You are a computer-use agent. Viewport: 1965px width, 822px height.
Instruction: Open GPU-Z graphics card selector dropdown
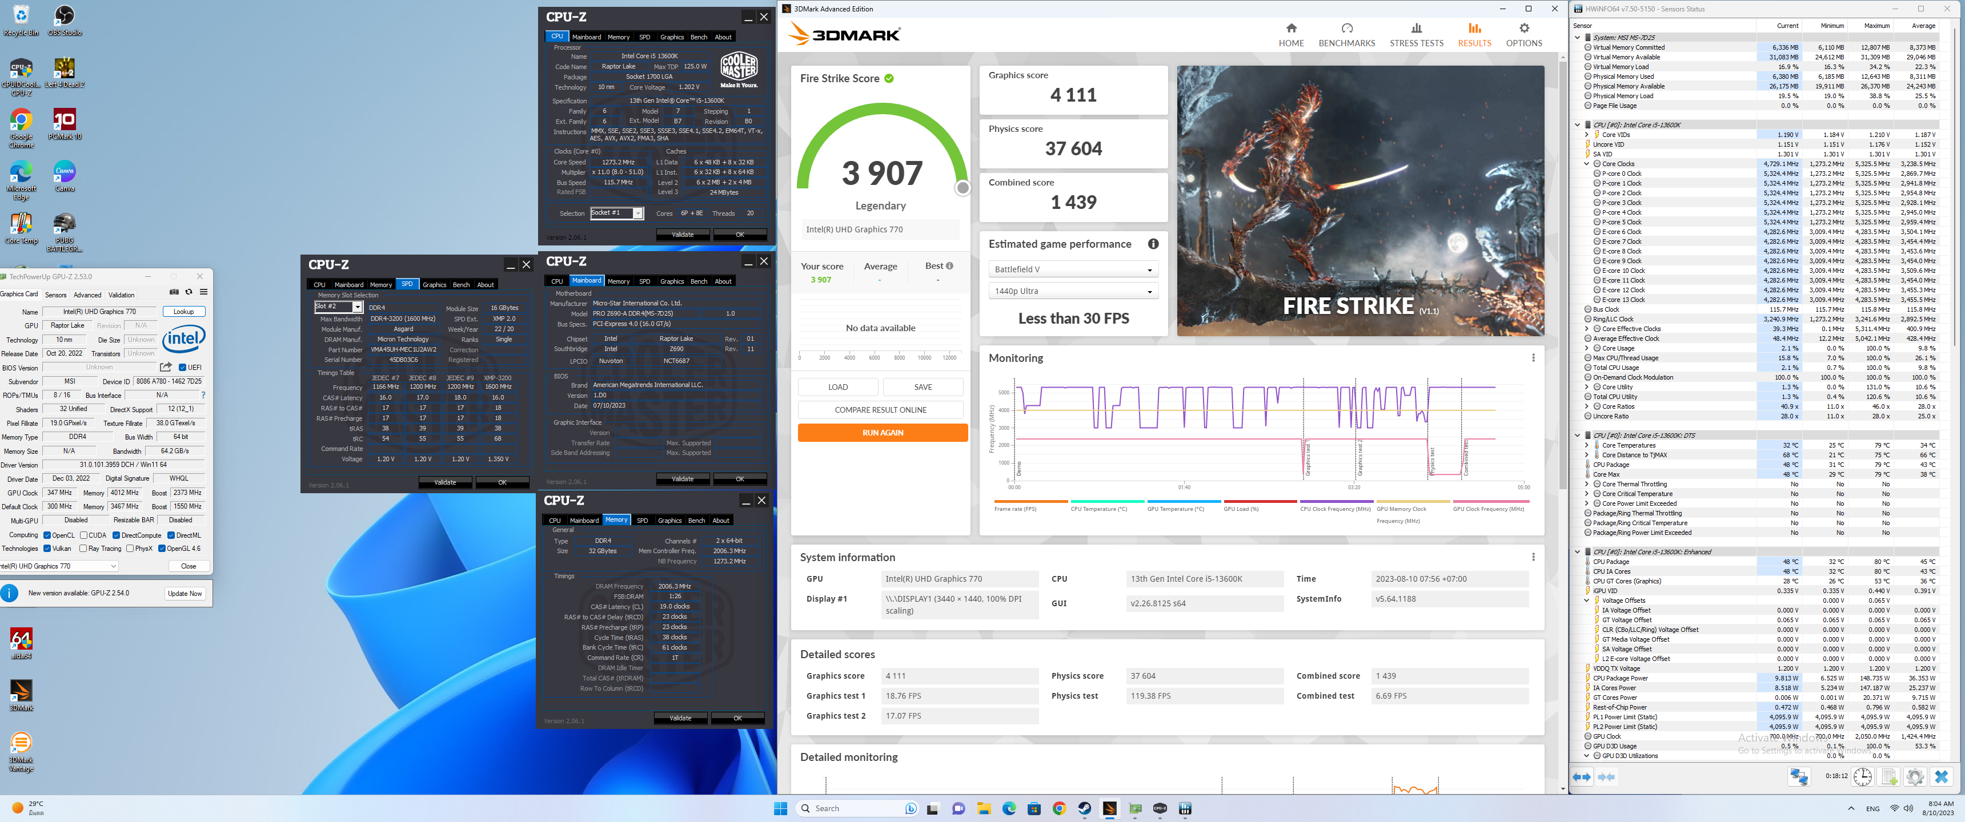coord(59,566)
